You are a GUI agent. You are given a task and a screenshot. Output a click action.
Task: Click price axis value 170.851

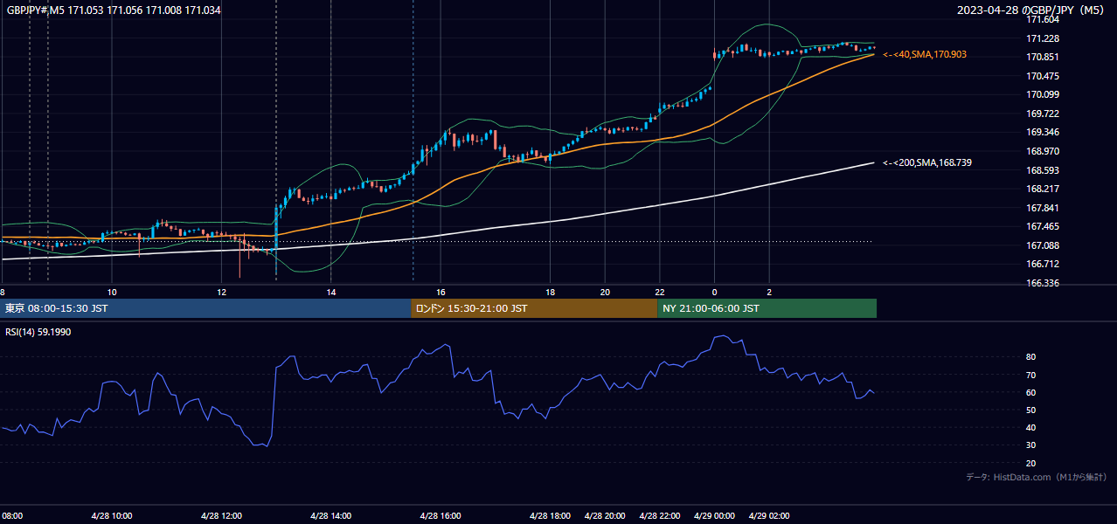coord(1042,57)
